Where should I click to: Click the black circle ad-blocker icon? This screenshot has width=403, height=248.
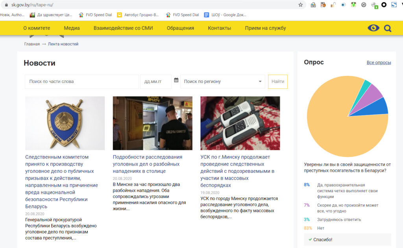[x=384, y=4]
